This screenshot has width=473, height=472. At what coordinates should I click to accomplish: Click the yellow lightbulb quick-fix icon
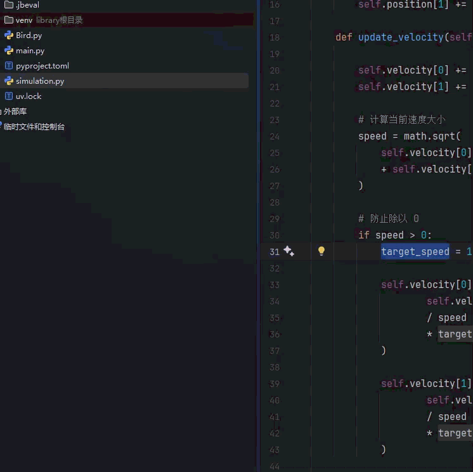[321, 251]
